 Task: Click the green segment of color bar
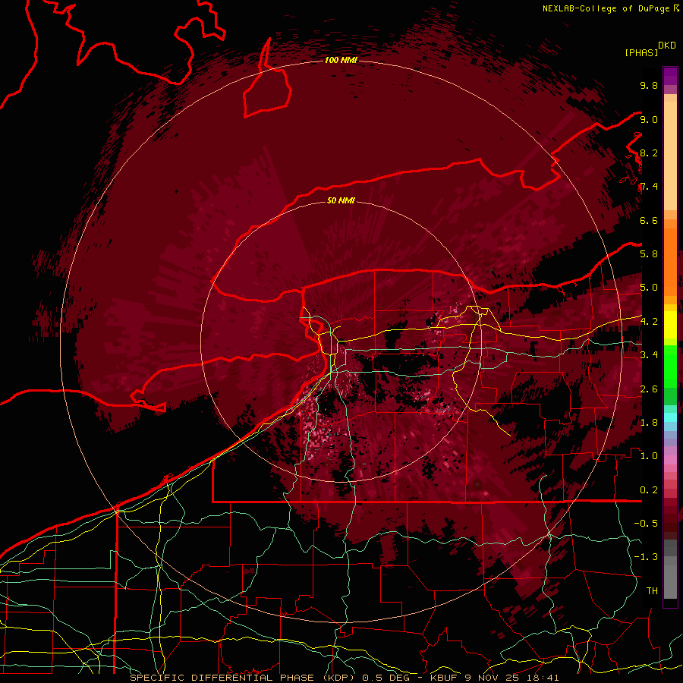coord(670,366)
